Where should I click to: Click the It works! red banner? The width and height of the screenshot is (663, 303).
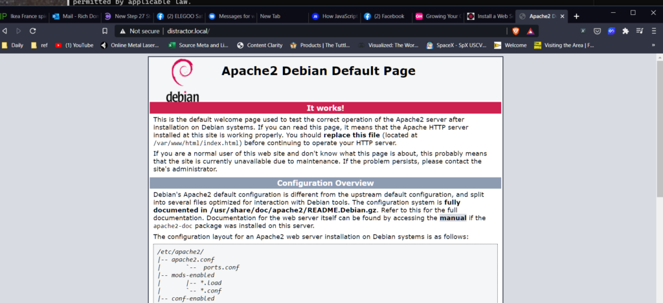[x=325, y=107]
